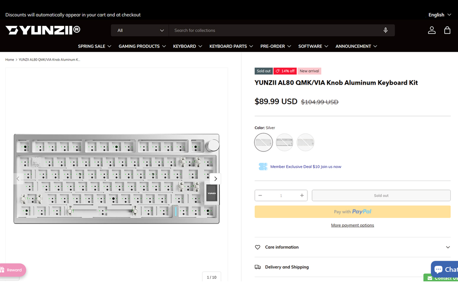This screenshot has height=305, width=458.
Task: Open the English language dropdown
Action: pos(439,15)
